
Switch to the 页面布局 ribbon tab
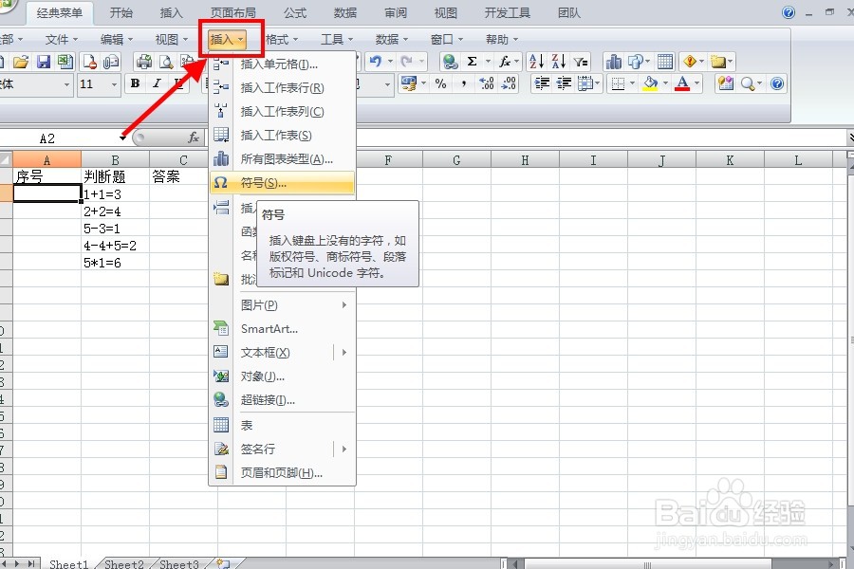[x=233, y=12]
